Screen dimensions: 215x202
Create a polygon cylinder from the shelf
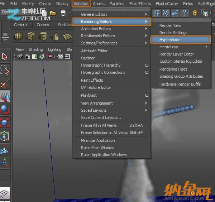click(43, 36)
